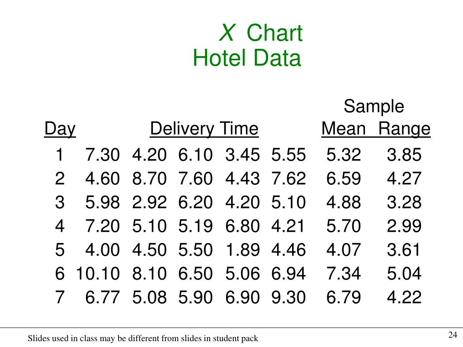Click the 'Sample' label above Mean Range
The width and height of the screenshot is (463, 347).
[374, 106]
